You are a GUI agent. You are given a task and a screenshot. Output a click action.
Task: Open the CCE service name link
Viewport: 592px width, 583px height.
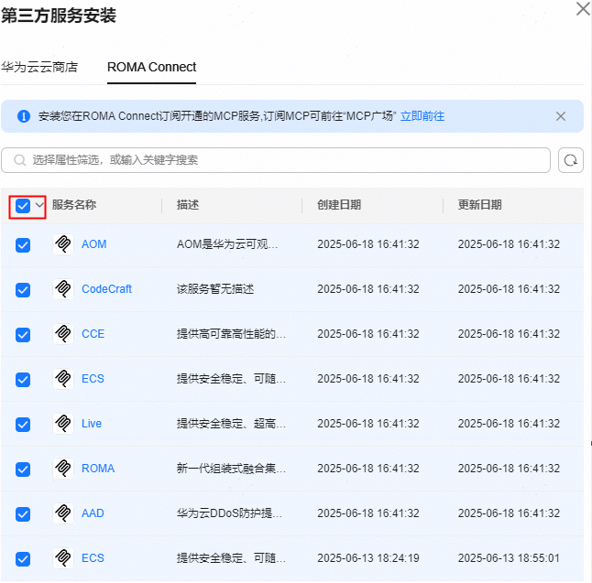(x=93, y=334)
